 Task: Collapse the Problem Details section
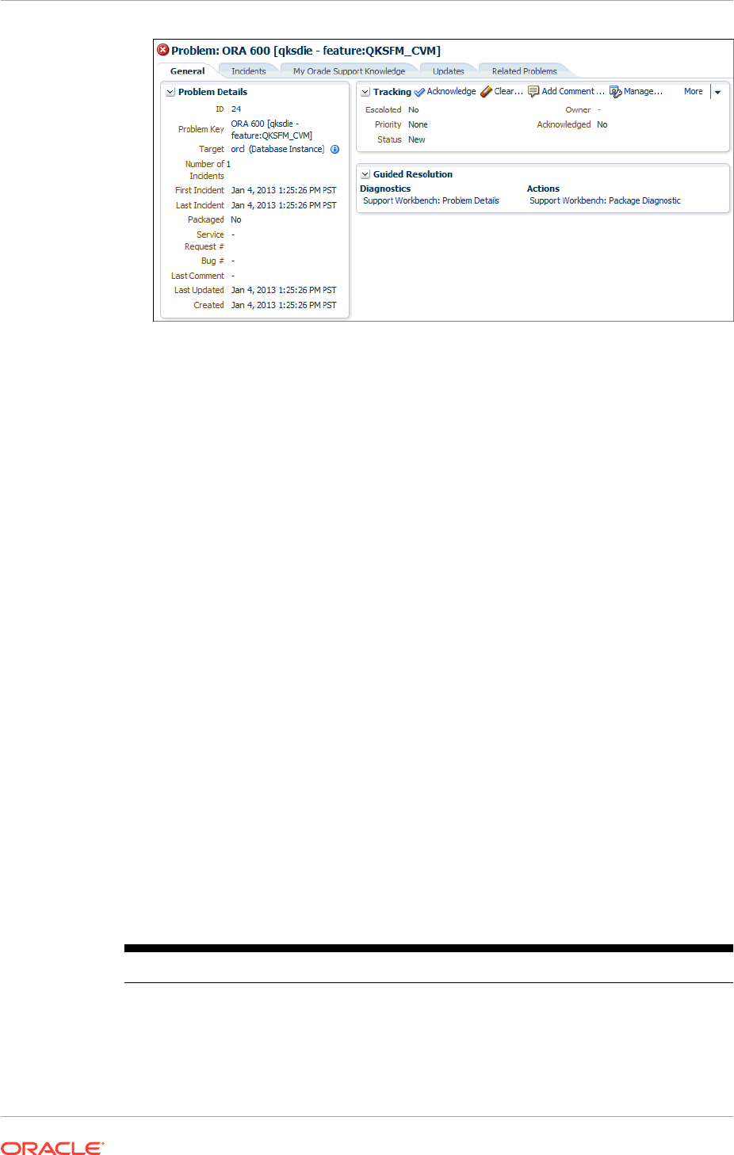(x=170, y=92)
